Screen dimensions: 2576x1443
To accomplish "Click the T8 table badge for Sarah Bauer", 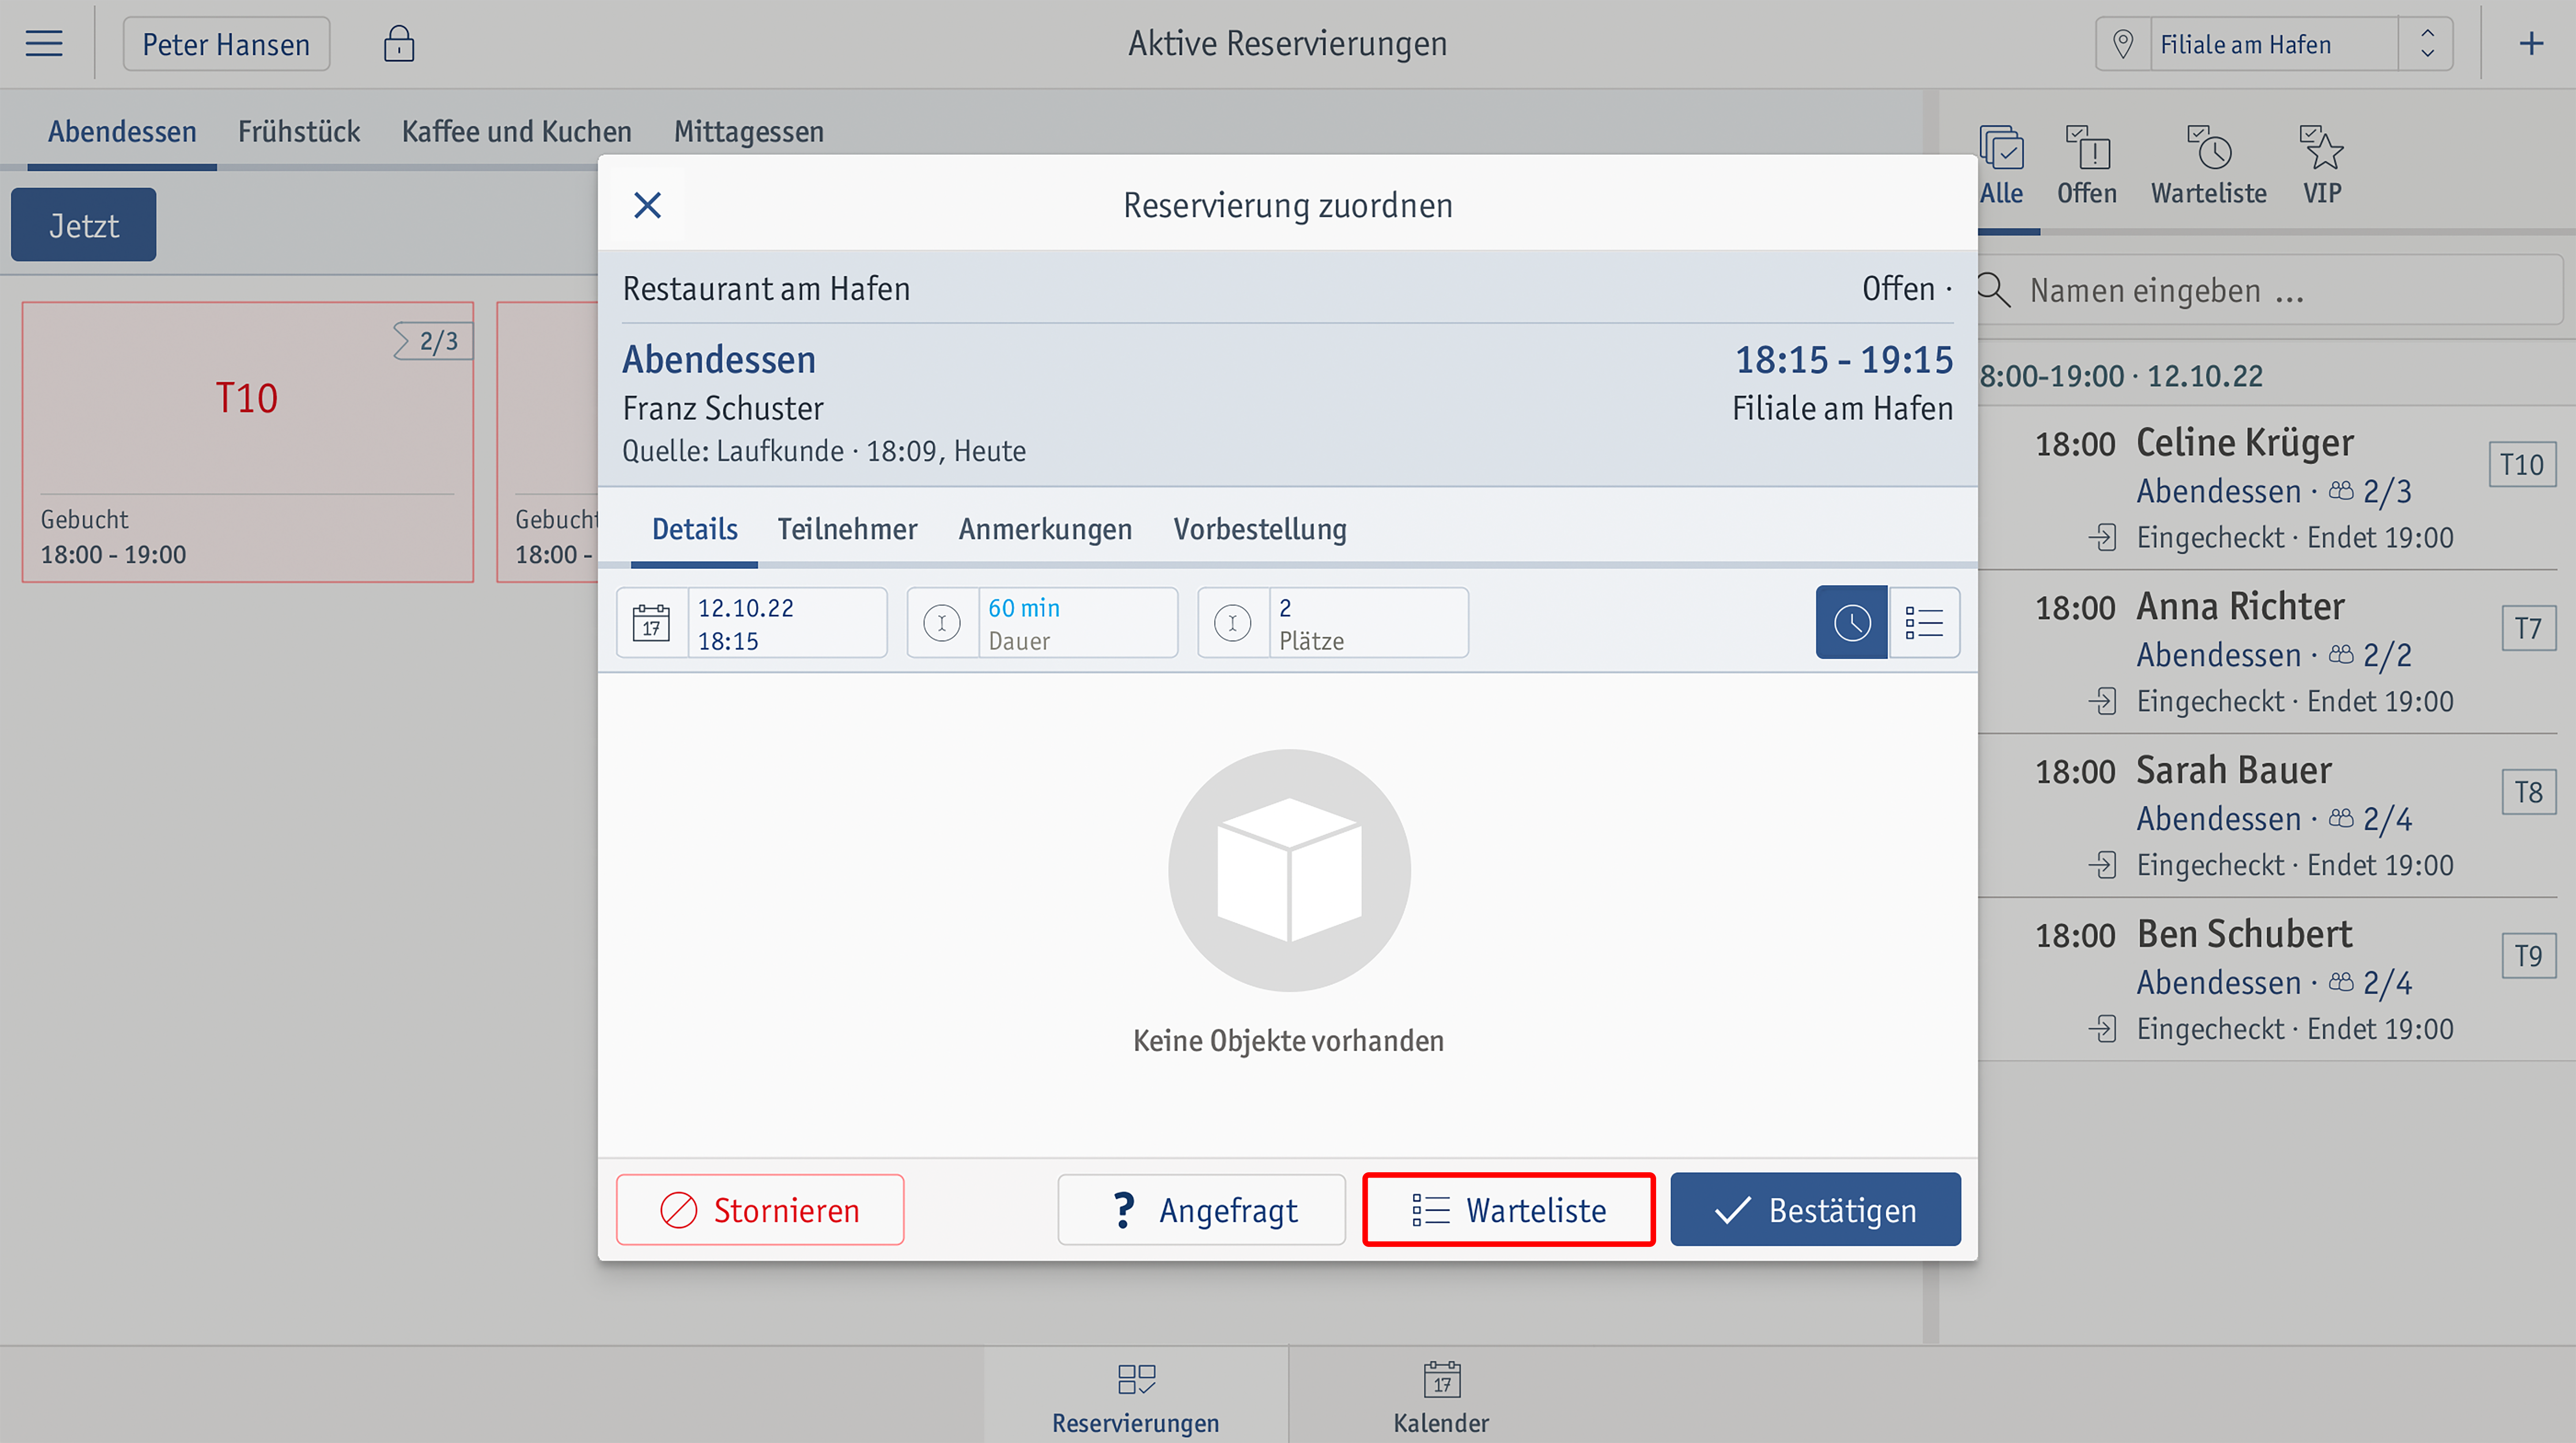I will [2529, 793].
